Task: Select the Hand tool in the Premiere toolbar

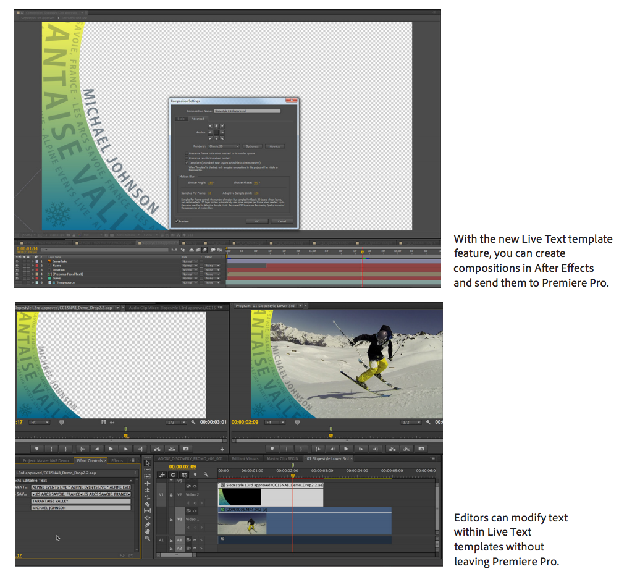Action: click(x=147, y=531)
